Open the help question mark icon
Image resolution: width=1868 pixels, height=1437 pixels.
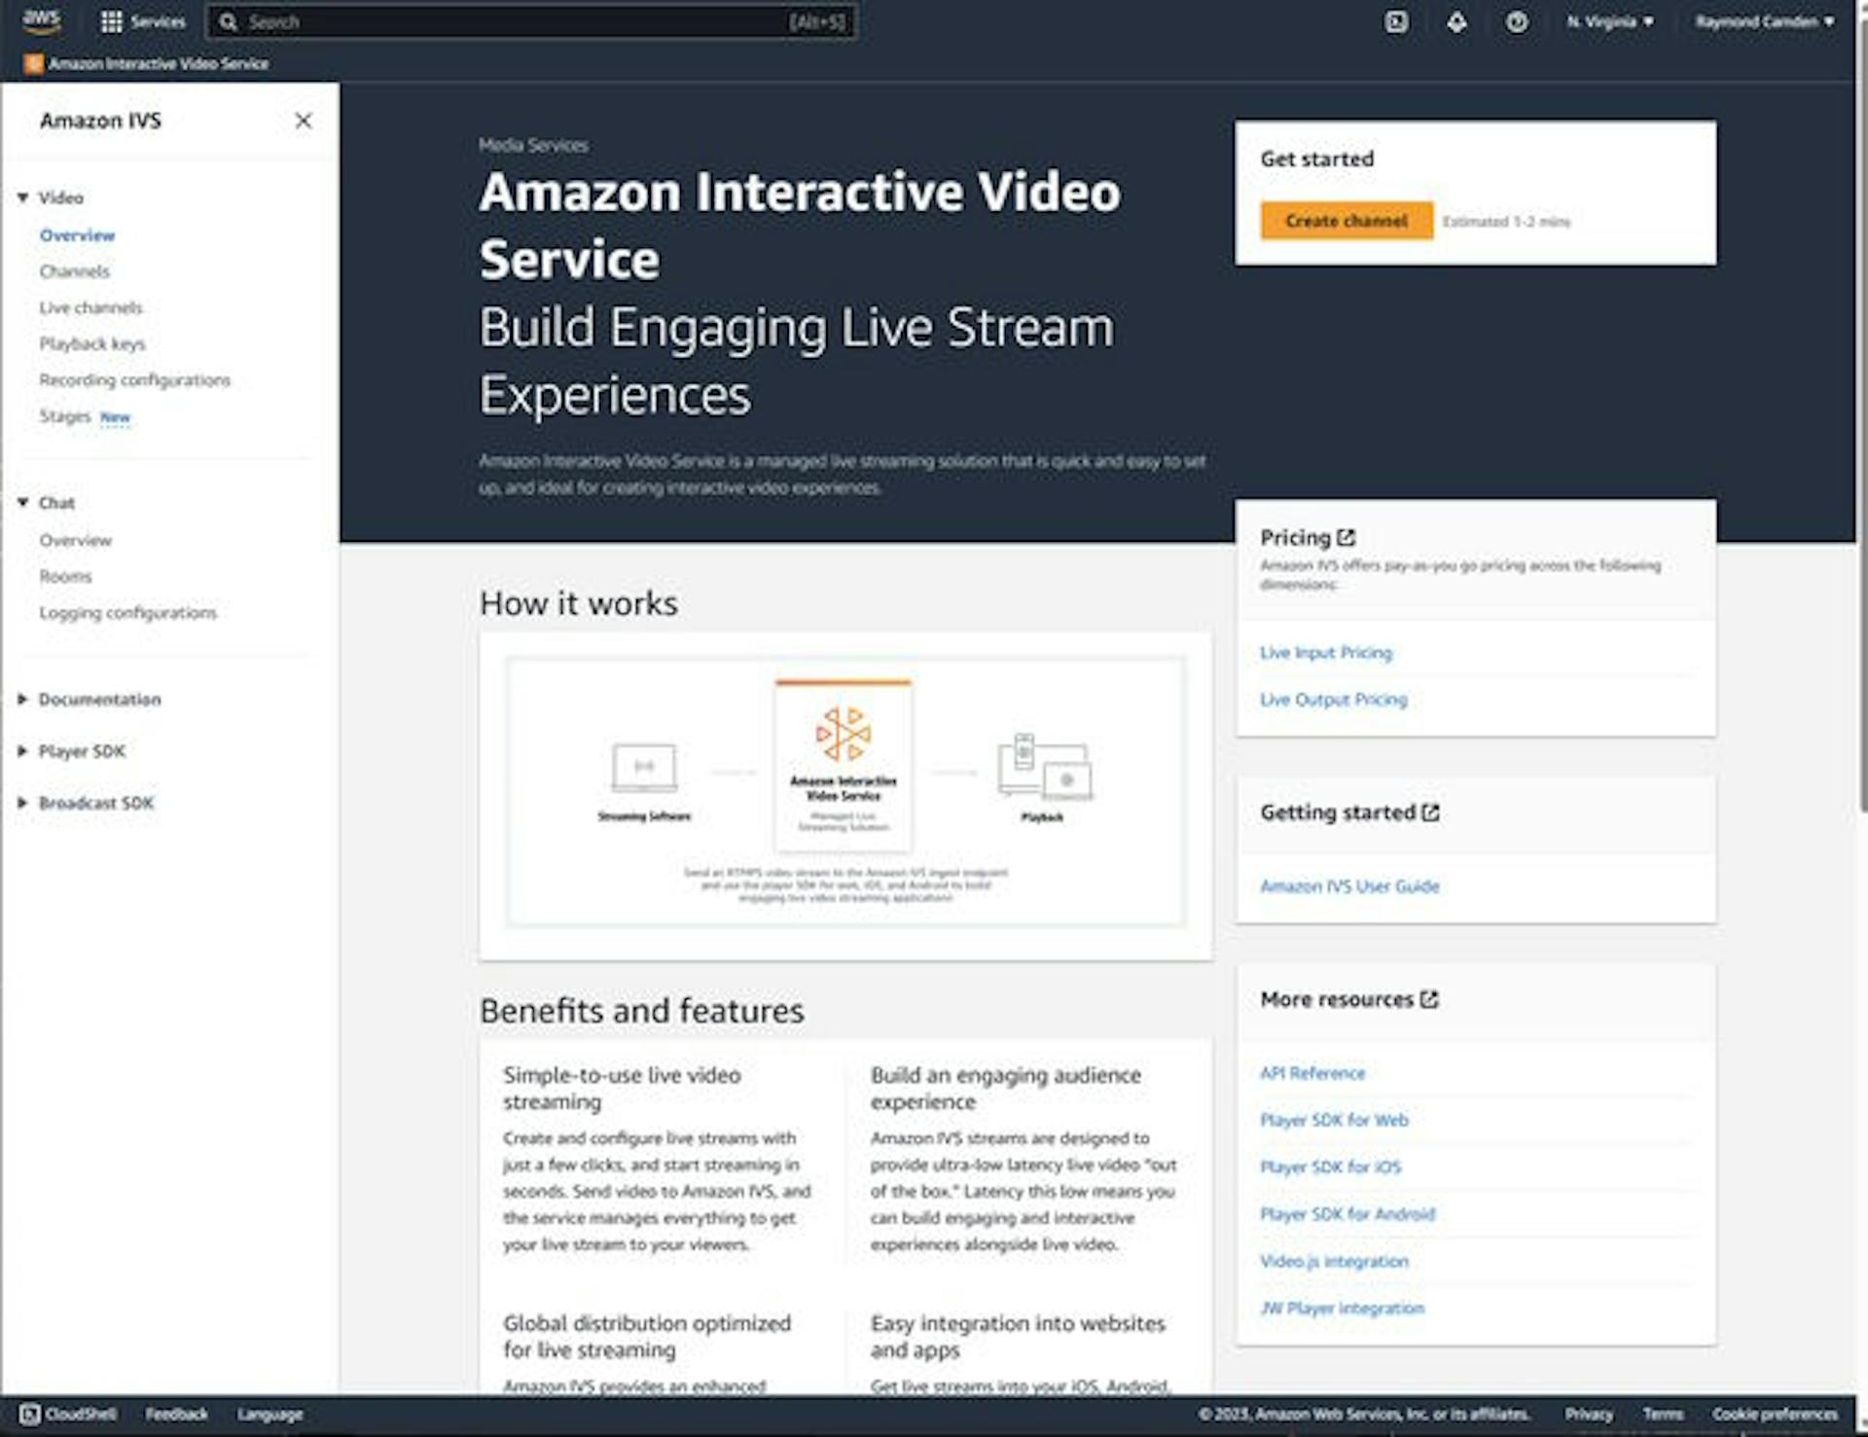pos(1517,21)
